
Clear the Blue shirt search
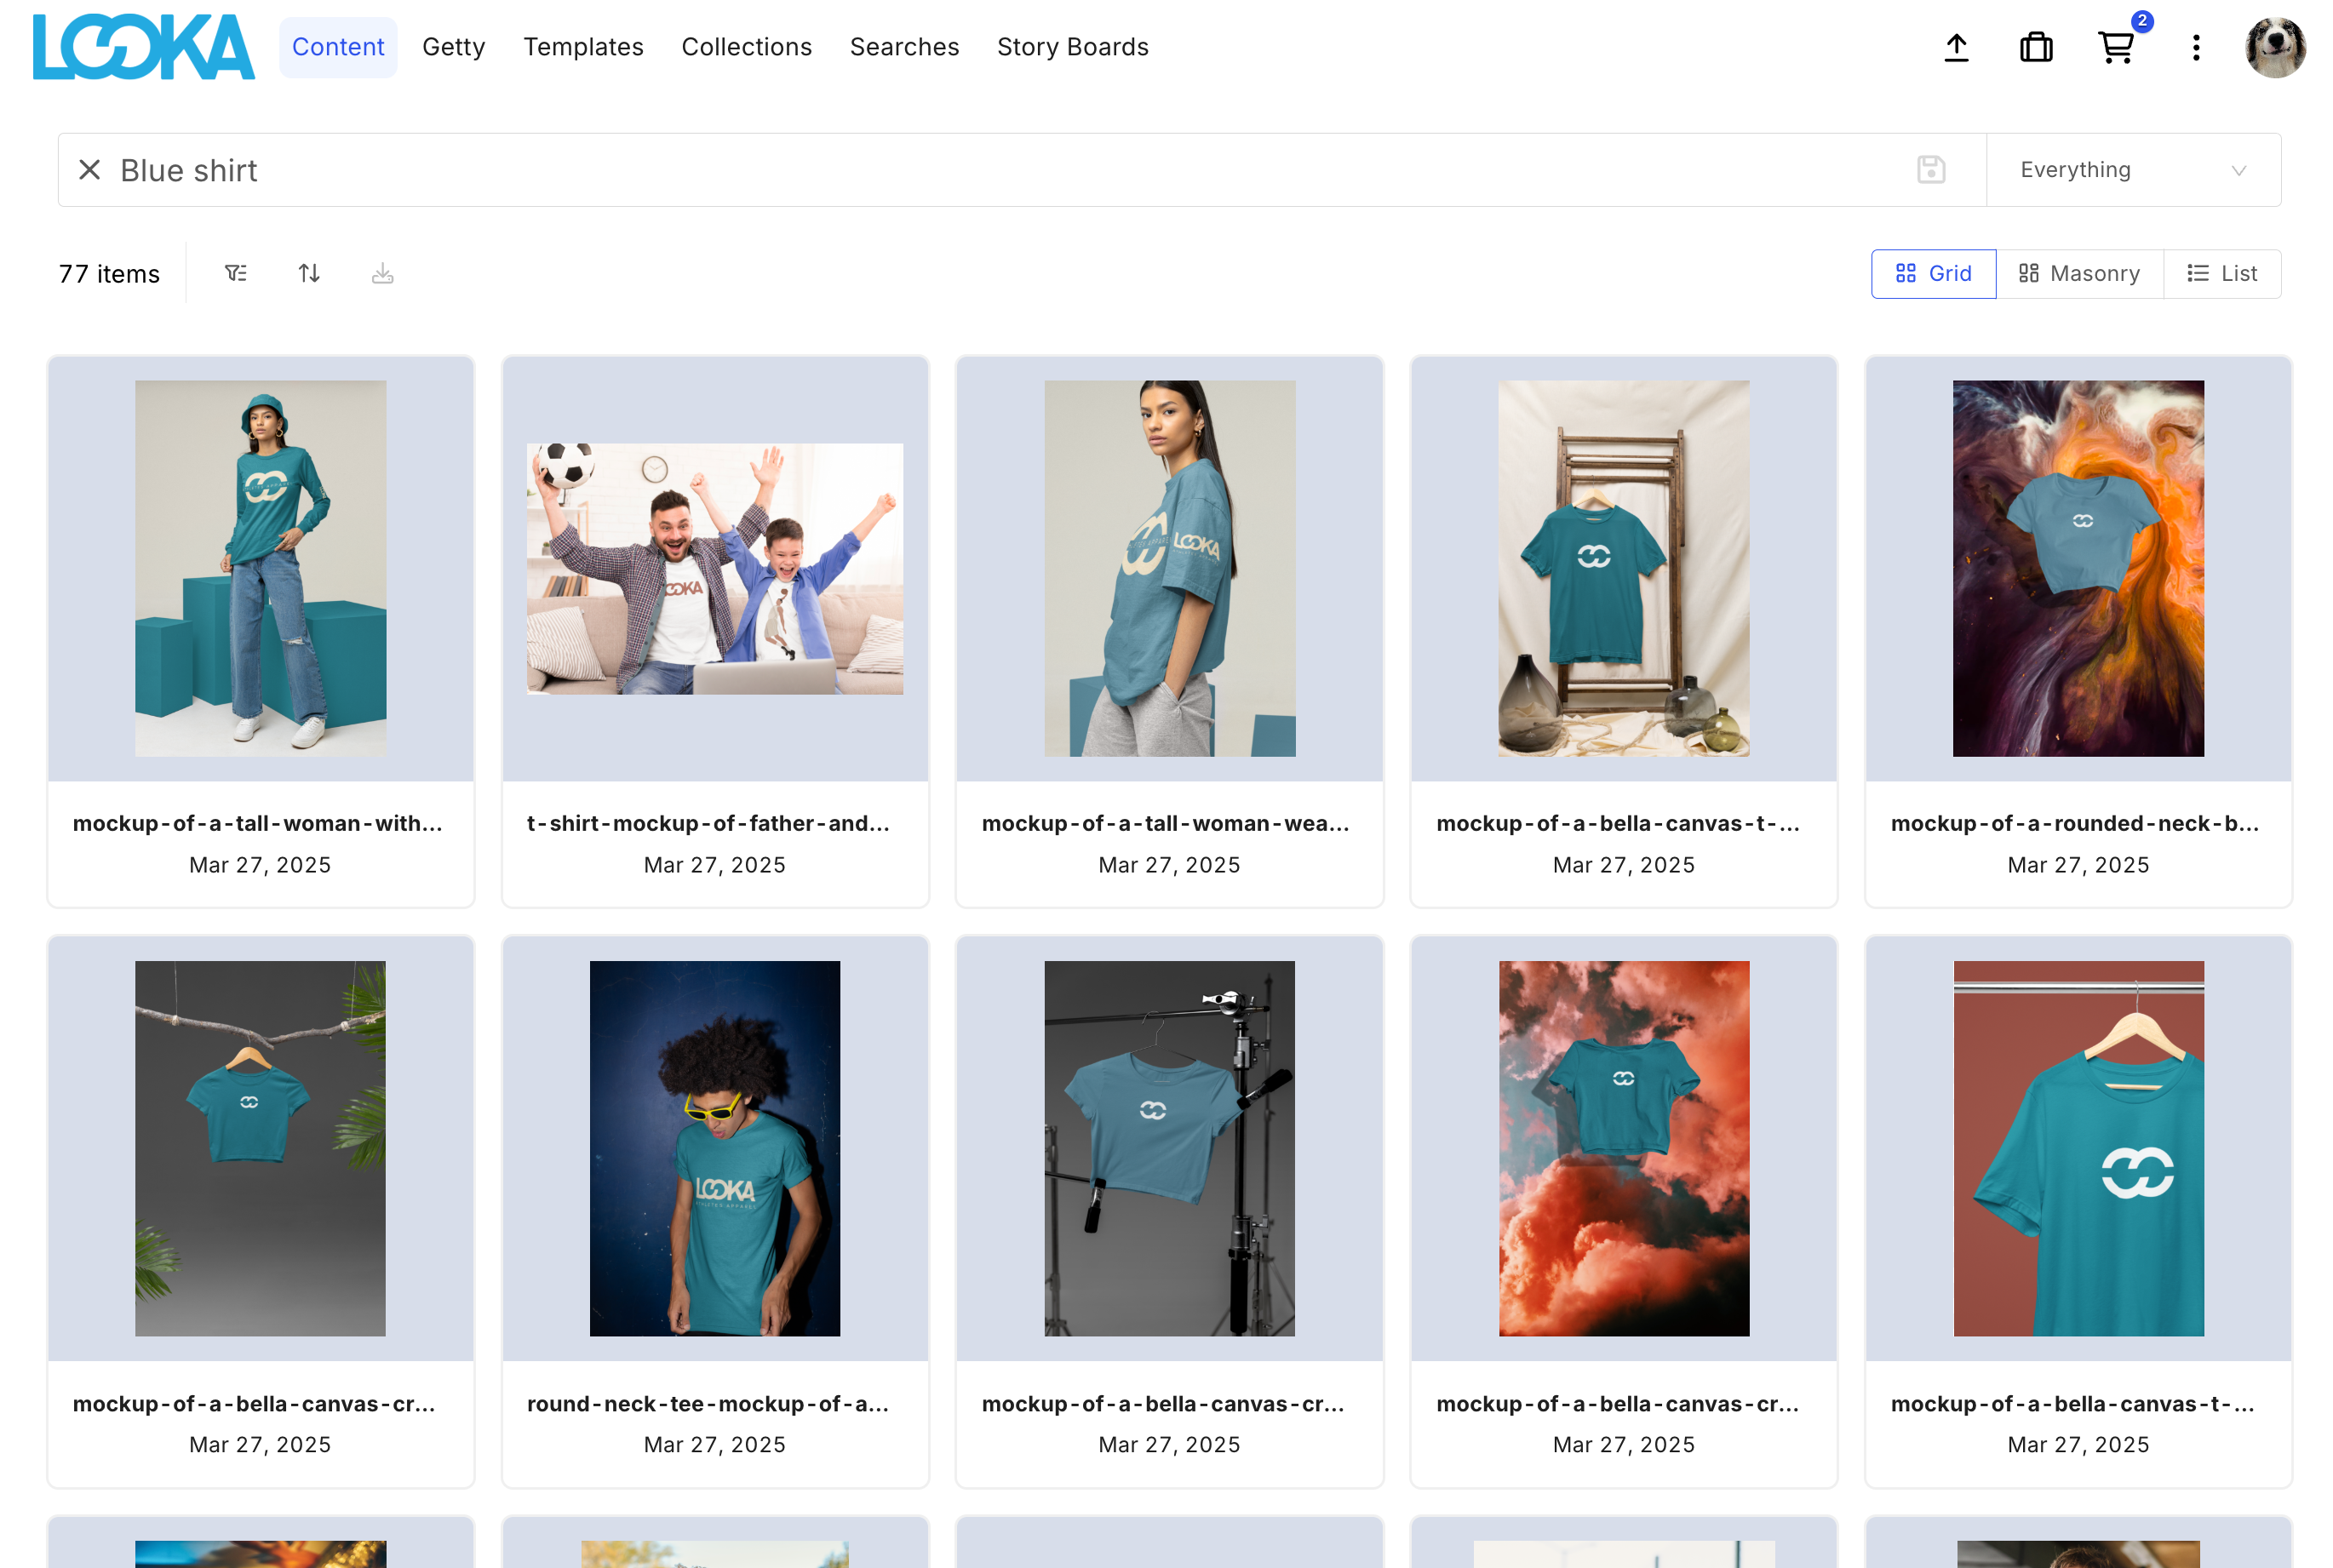(x=89, y=170)
